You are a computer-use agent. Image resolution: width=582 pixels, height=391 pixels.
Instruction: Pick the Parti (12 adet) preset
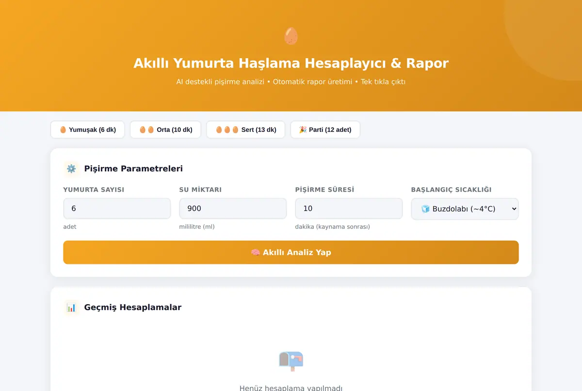(x=325, y=130)
